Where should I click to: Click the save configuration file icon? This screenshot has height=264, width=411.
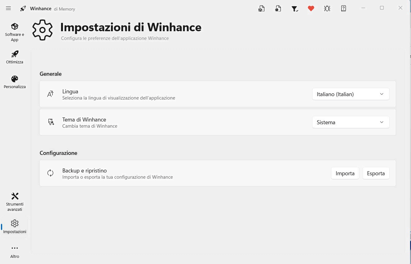[x=261, y=8]
